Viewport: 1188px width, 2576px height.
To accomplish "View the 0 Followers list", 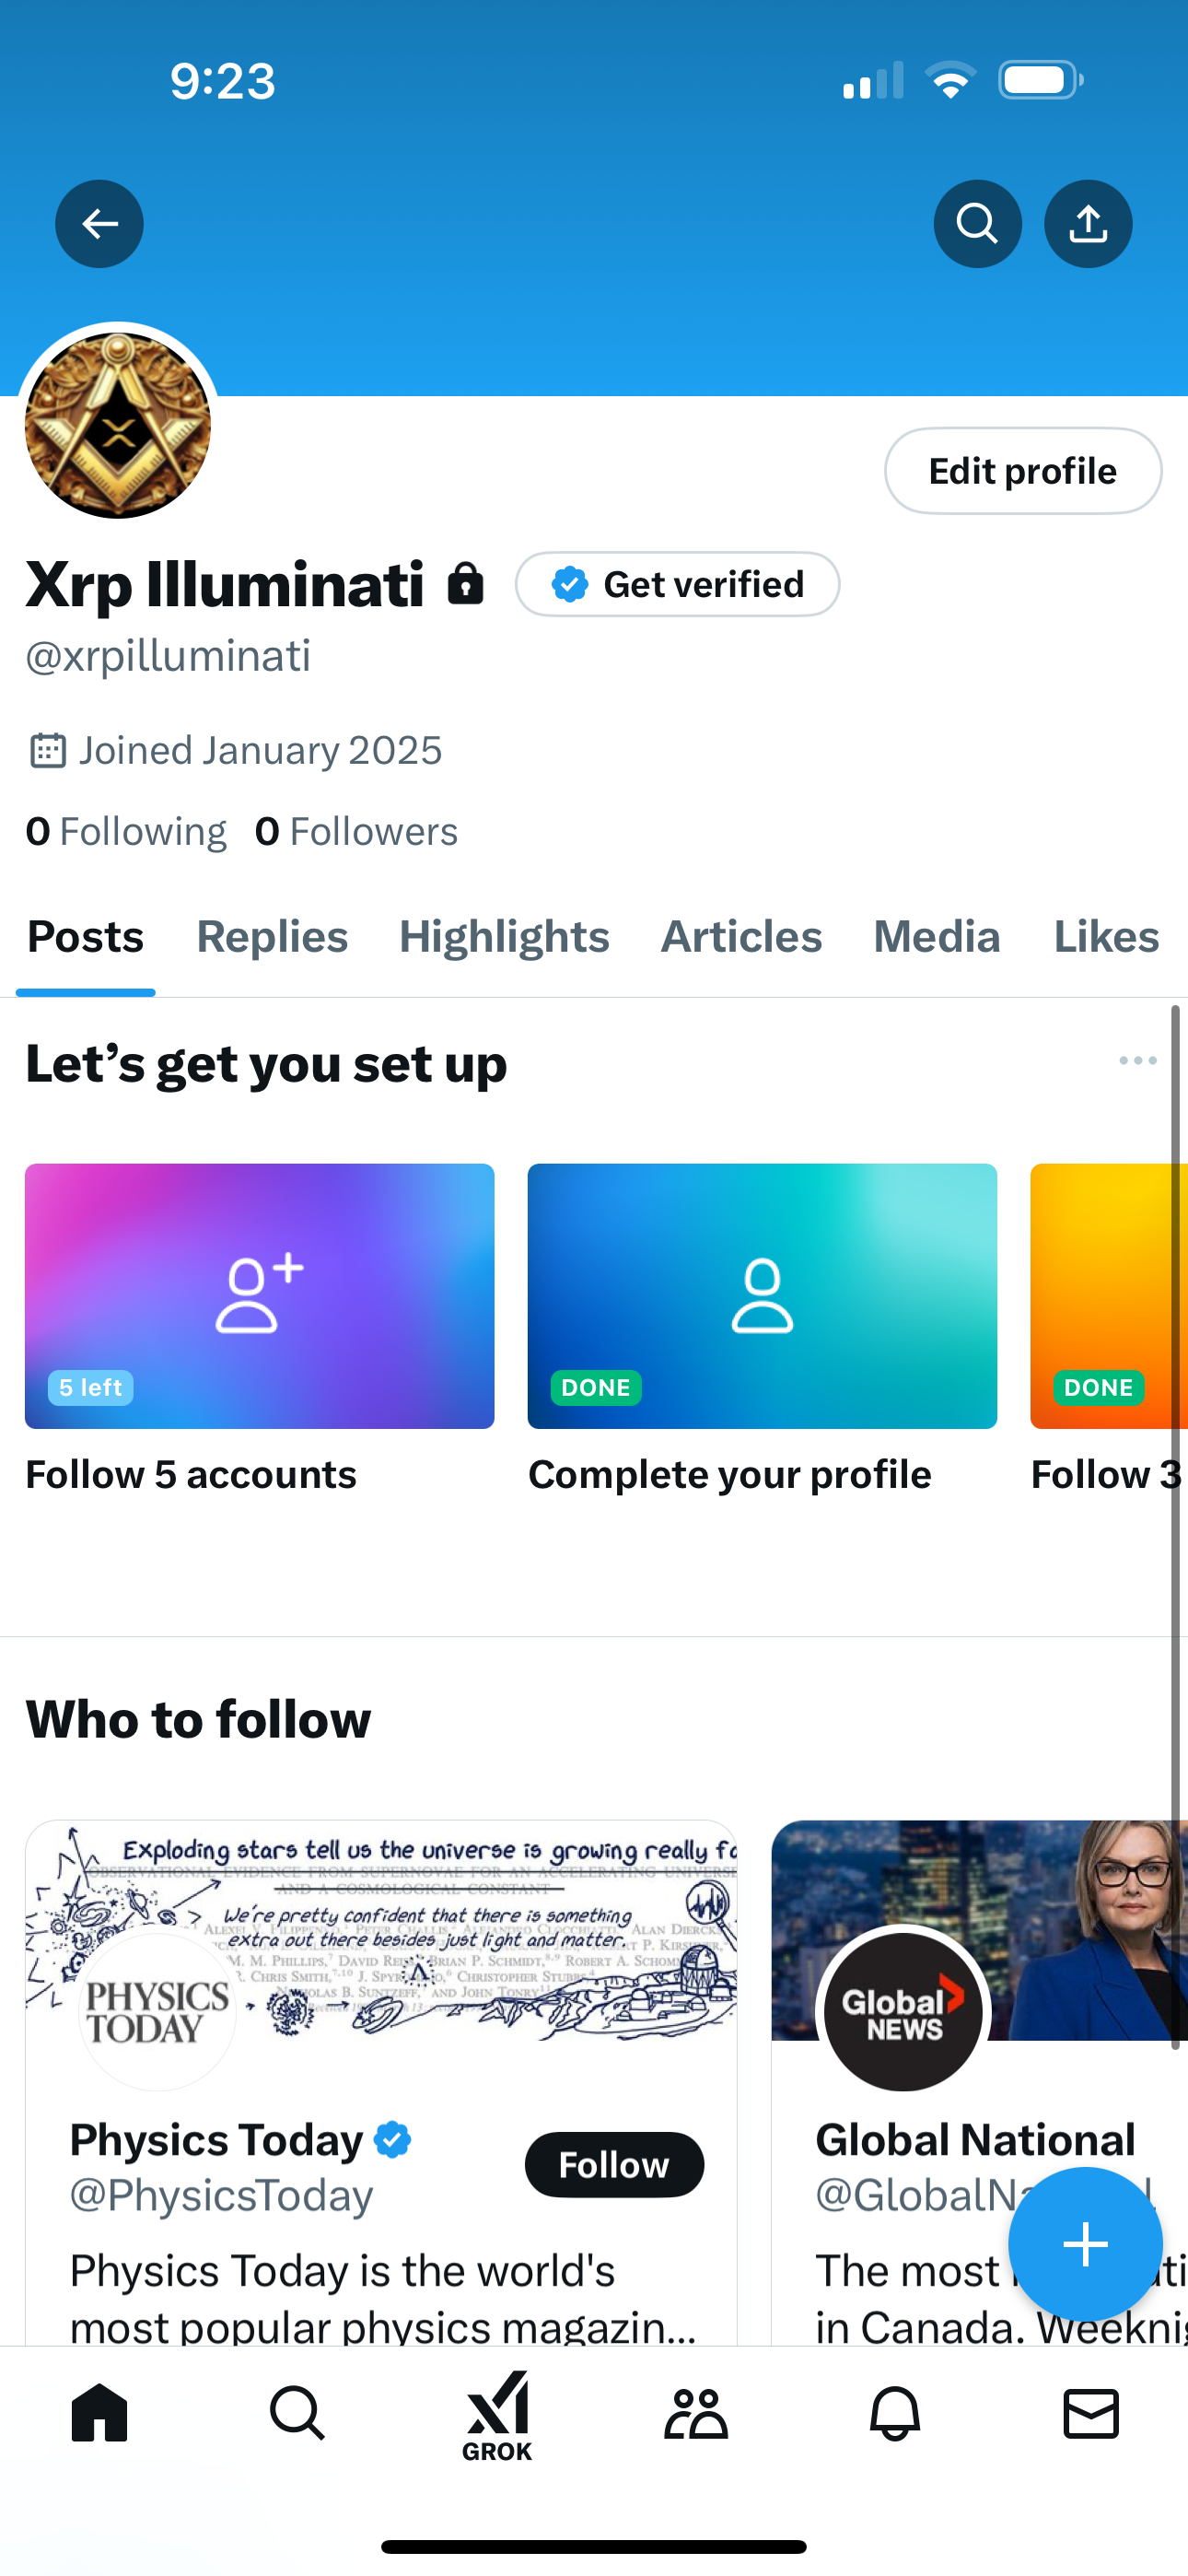I will (356, 832).
